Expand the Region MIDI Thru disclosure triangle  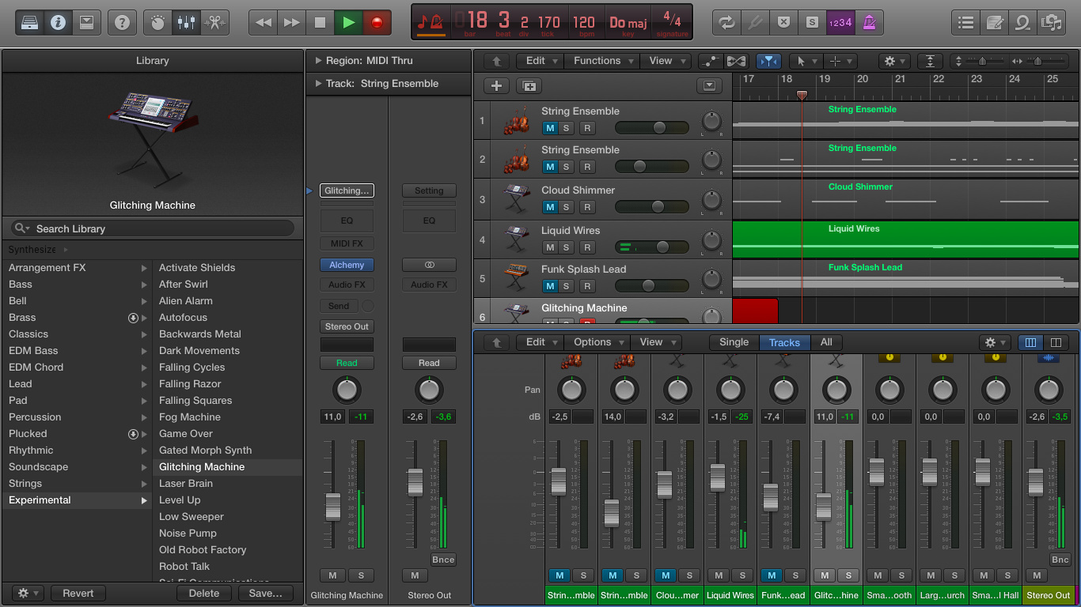[x=318, y=61]
